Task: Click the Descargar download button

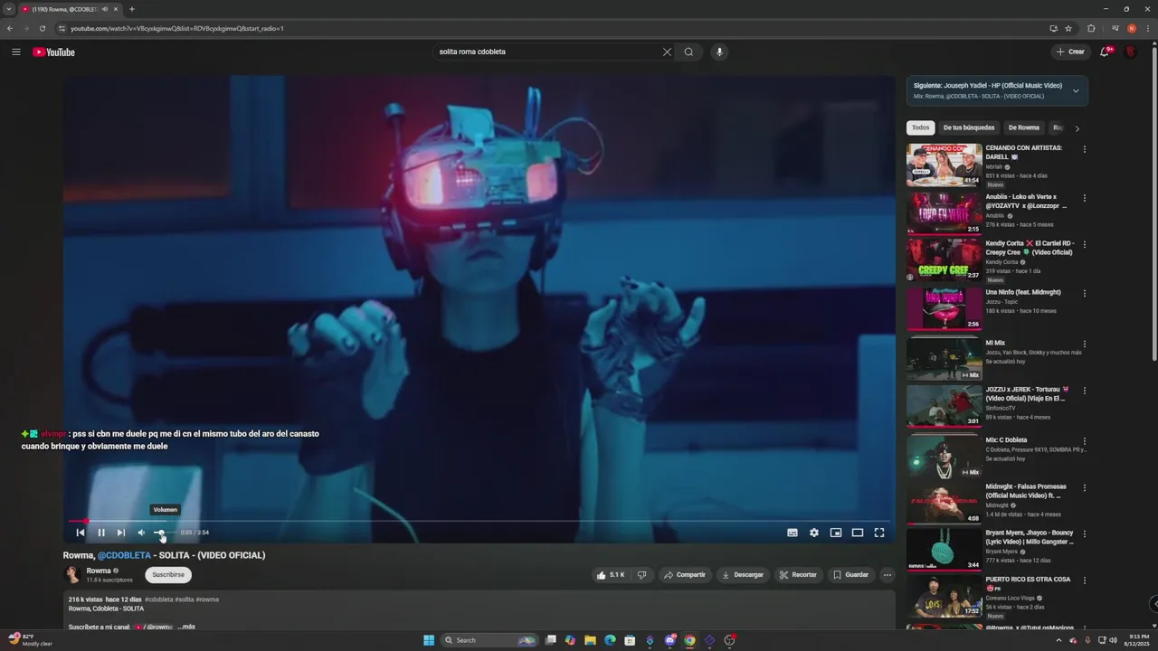Action: tap(742, 574)
